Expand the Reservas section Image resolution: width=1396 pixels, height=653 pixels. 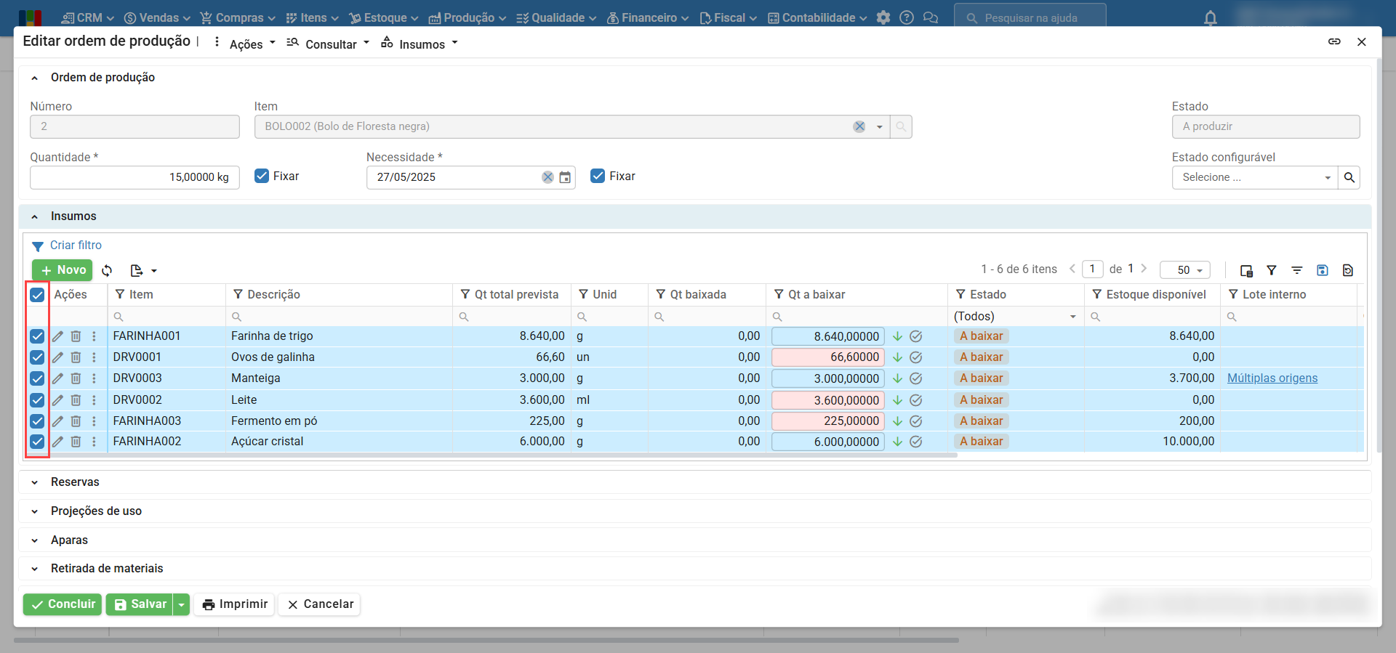[x=75, y=482]
